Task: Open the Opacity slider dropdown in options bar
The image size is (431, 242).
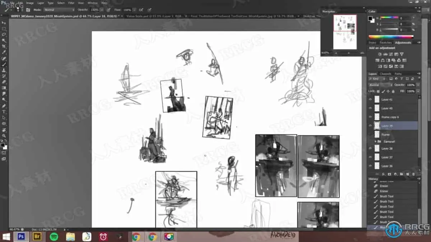Action: click(102, 10)
